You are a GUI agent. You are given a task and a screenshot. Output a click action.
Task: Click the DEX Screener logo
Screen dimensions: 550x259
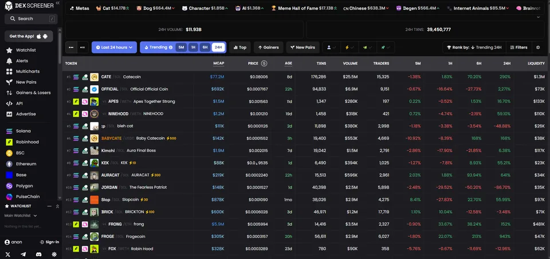pyautogui.click(x=29, y=5)
